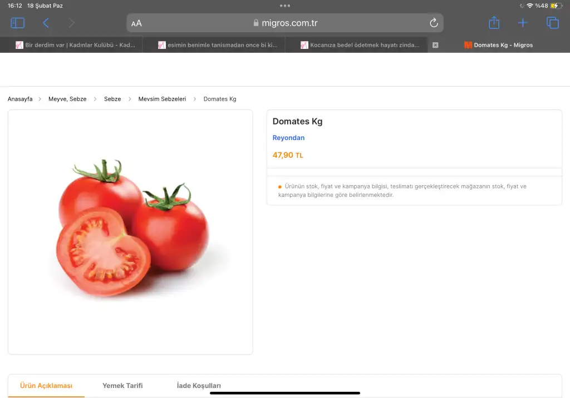Open the AA reader format menu
The image size is (570, 398).
click(136, 23)
